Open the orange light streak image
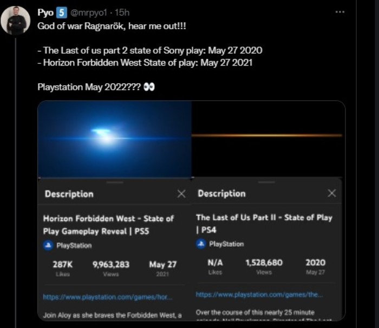 (x=268, y=139)
